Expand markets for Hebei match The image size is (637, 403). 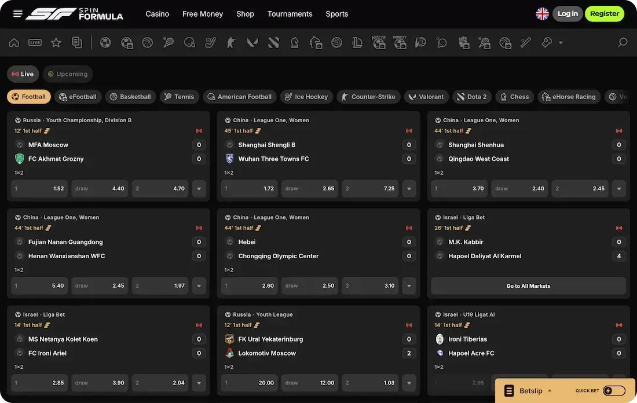[x=409, y=285]
